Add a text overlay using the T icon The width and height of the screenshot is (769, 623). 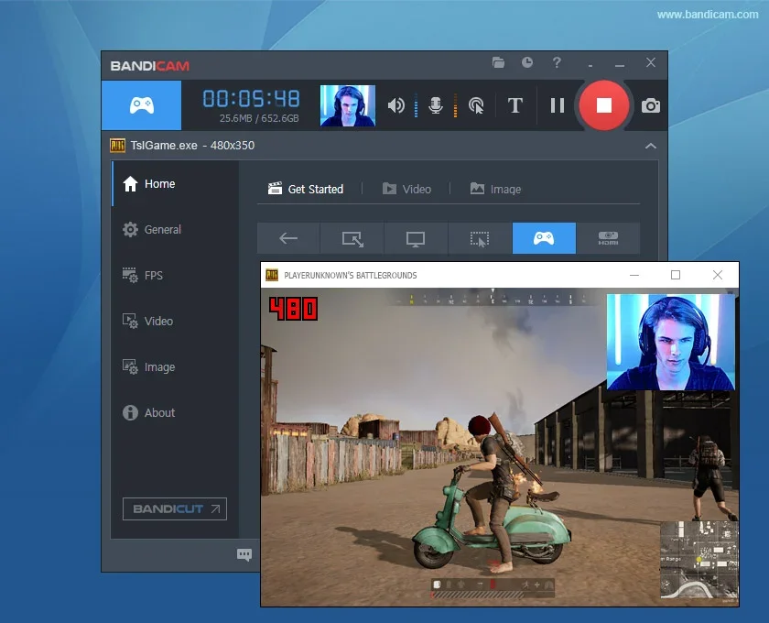pyautogui.click(x=514, y=105)
